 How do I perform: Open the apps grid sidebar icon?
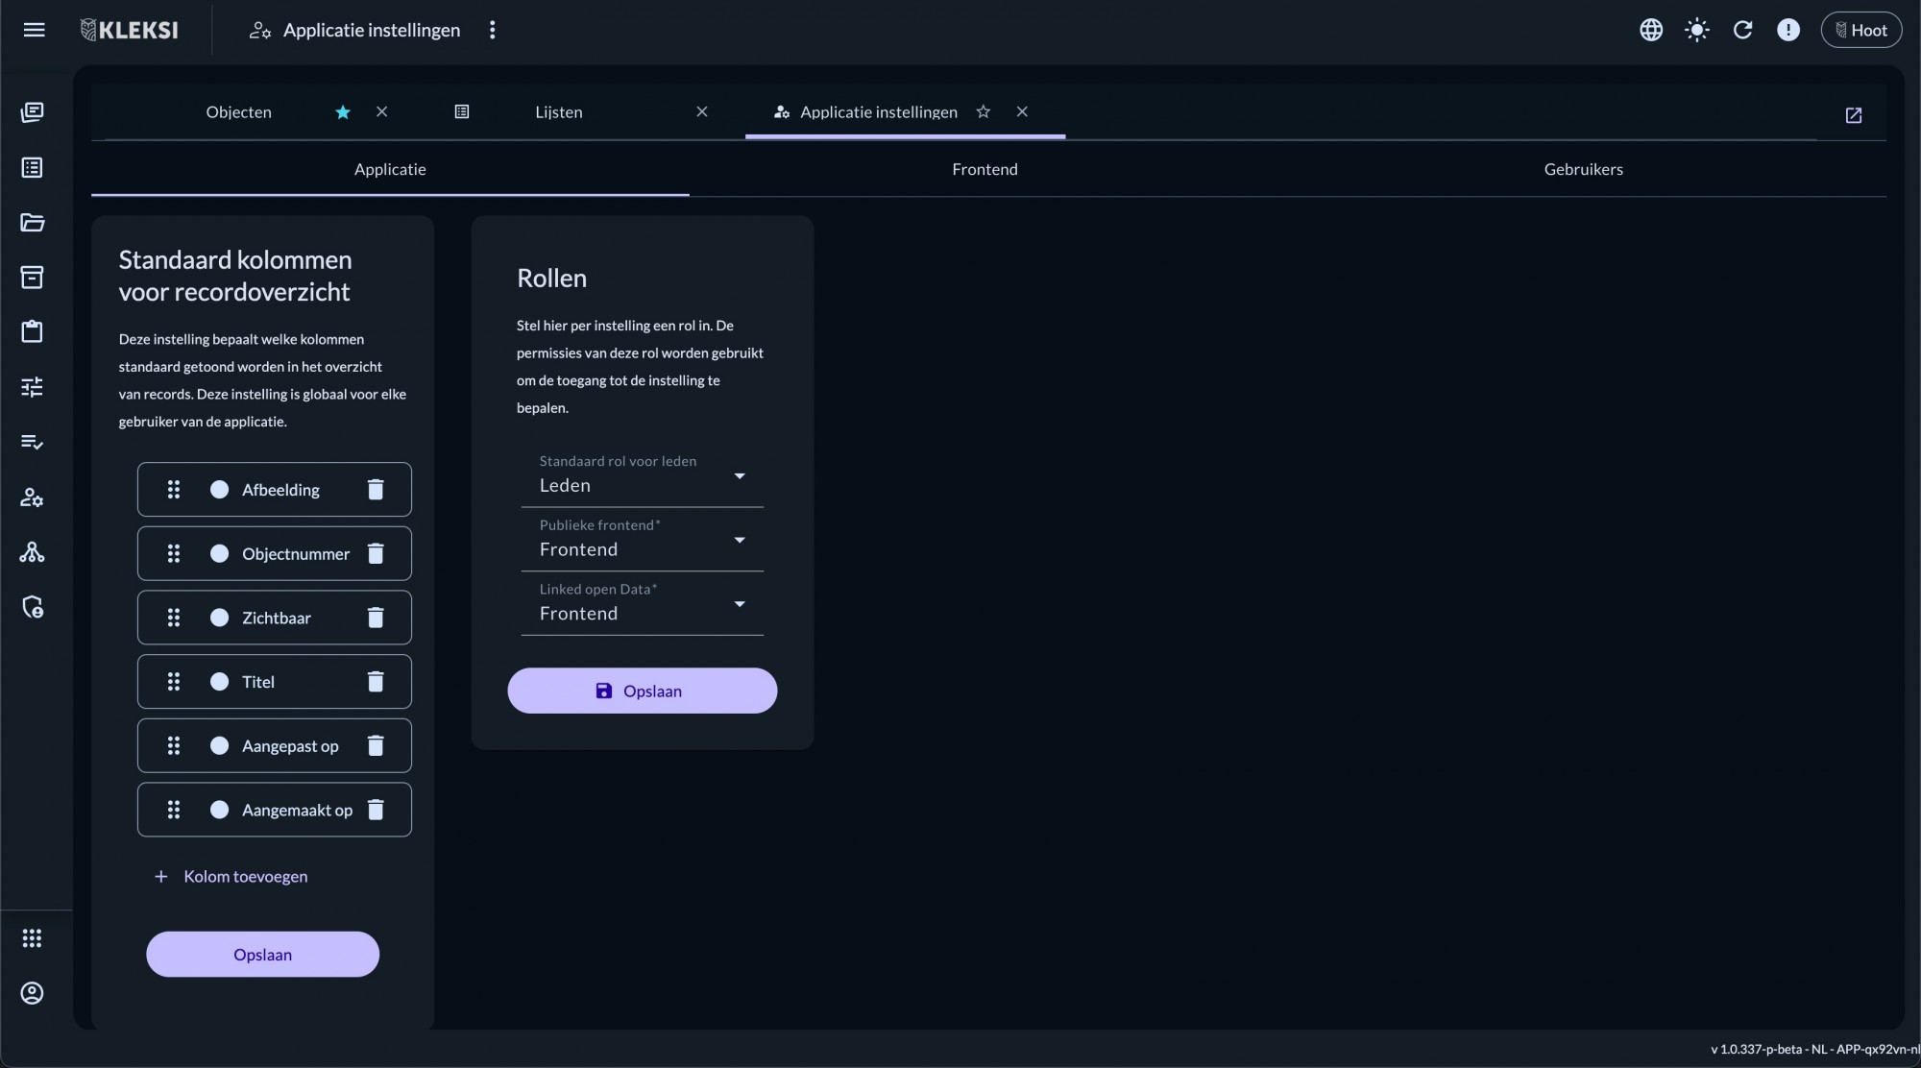(32, 938)
